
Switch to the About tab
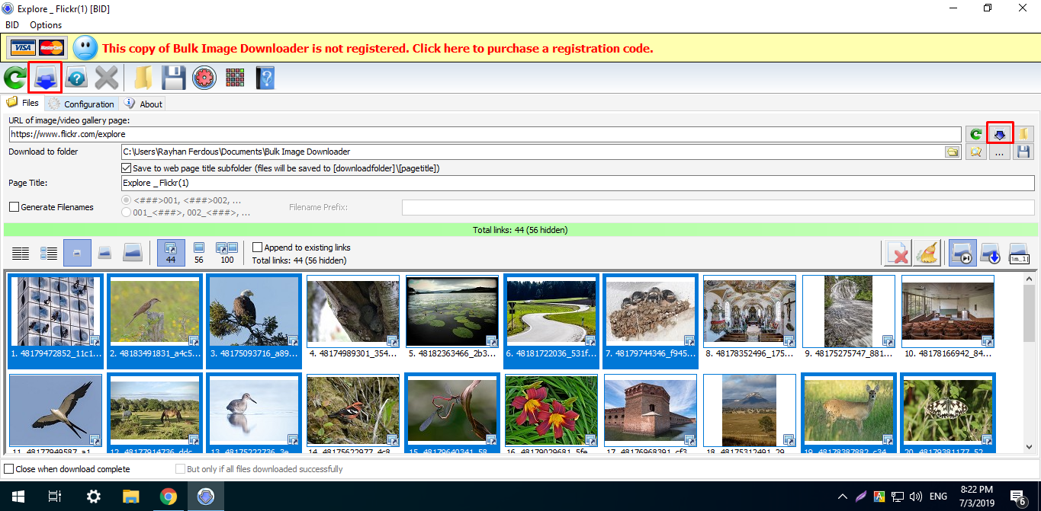point(143,104)
